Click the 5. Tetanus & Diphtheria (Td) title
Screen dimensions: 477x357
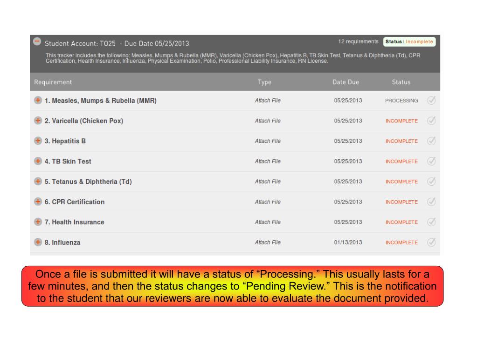pos(88,182)
